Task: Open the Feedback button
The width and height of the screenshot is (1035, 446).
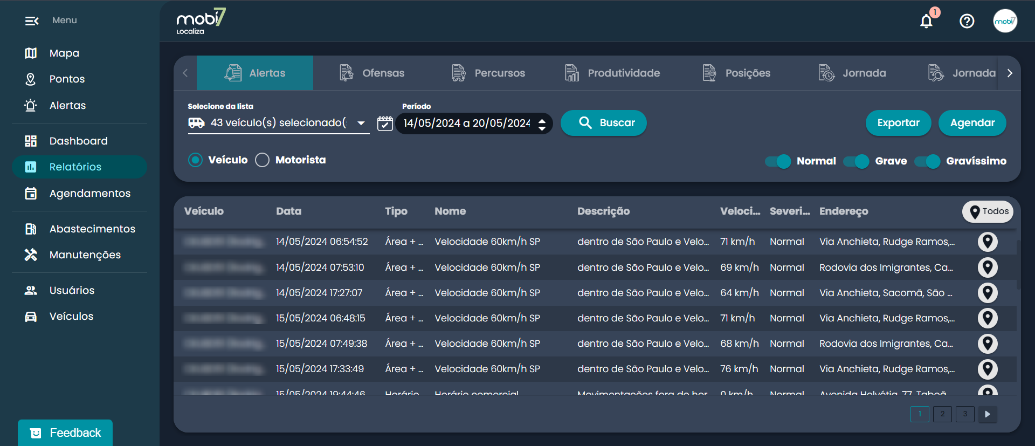Action: pyautogui.click(x=65, y=433)
